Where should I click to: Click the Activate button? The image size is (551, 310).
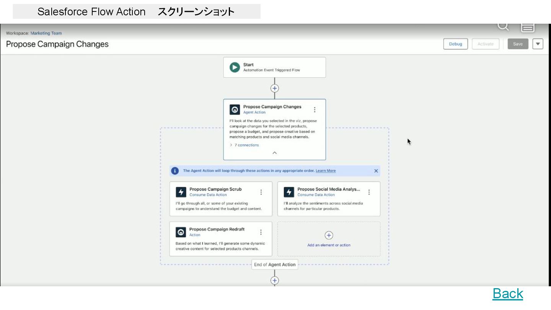click(486, 44)
